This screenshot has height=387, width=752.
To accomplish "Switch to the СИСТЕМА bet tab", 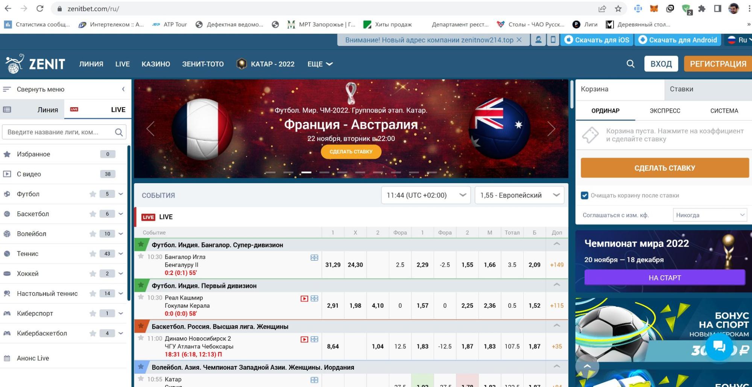I will 724,111.
